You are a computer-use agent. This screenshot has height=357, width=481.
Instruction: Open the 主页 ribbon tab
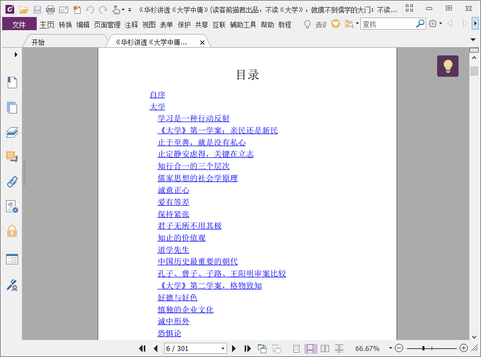pyautogui.click(x=47, y=25)
